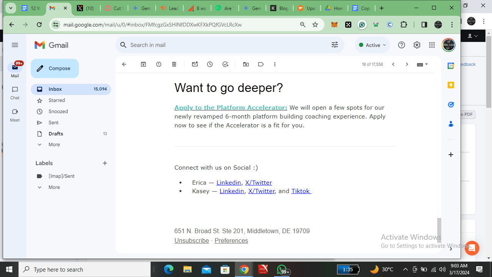Go to the older email arrow

coord(407,64)
